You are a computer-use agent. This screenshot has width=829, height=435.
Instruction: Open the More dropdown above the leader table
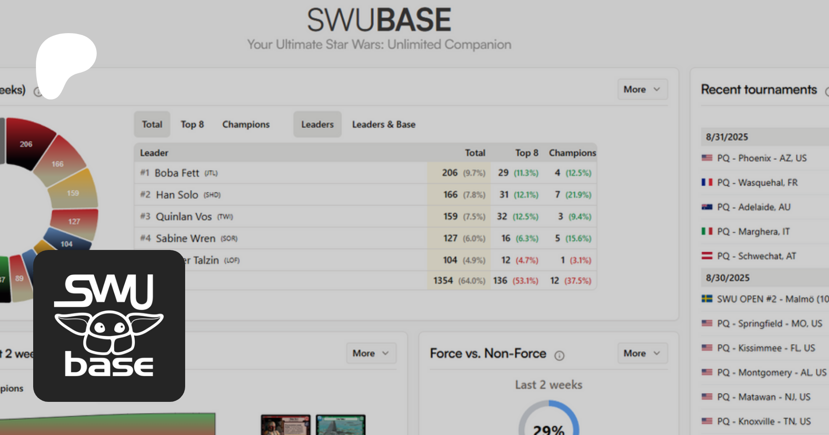pyautogui.click(x=642, y=89)
